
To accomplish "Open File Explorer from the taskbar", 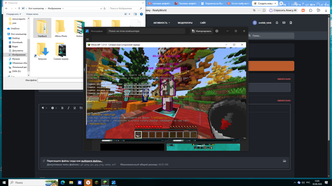I will (x=71, y=183).
